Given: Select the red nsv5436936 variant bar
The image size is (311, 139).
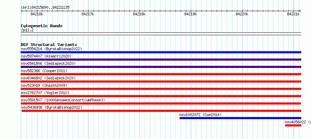Looking at the screenshot, I should point(161,111).
